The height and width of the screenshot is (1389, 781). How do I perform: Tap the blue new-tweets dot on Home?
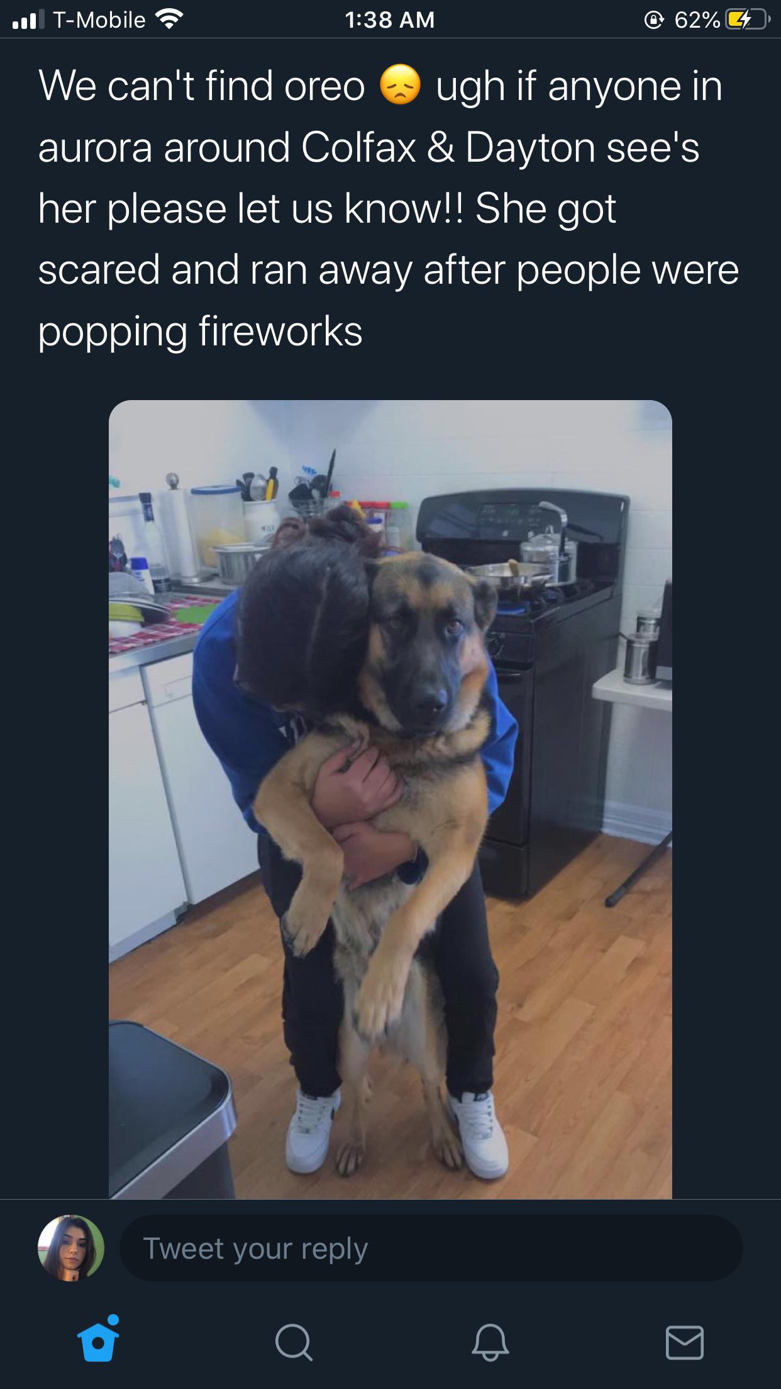pos(113,1319)
